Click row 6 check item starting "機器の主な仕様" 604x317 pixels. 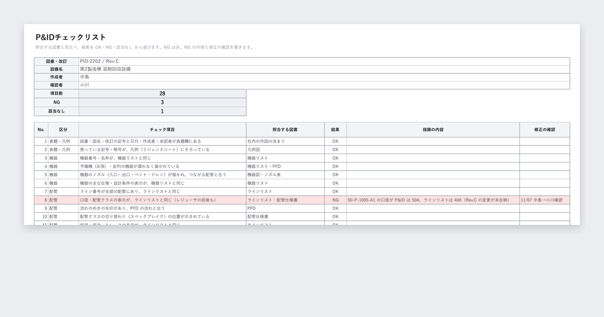[163, 183]
